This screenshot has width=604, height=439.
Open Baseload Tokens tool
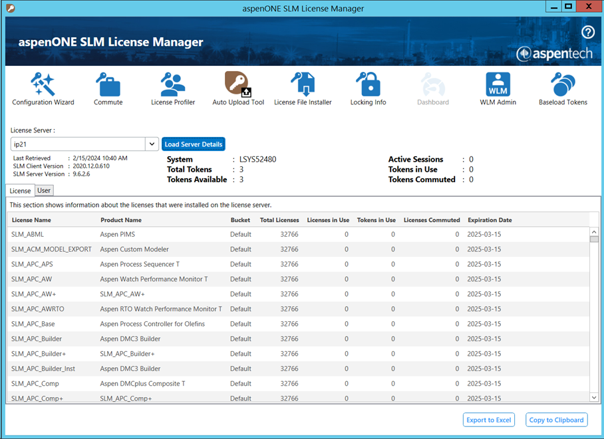563,88
